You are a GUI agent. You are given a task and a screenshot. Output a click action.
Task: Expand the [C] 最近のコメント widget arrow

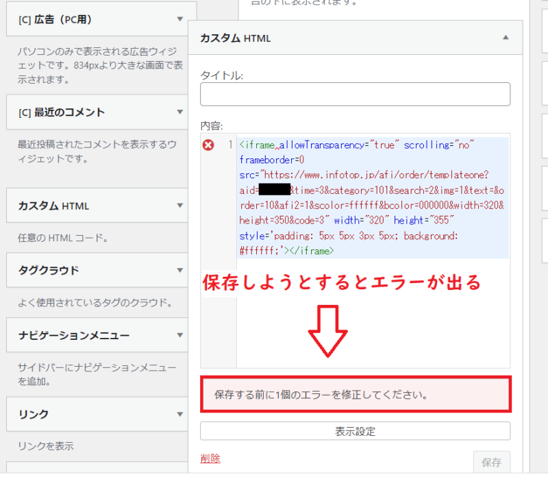pos(179,112)
